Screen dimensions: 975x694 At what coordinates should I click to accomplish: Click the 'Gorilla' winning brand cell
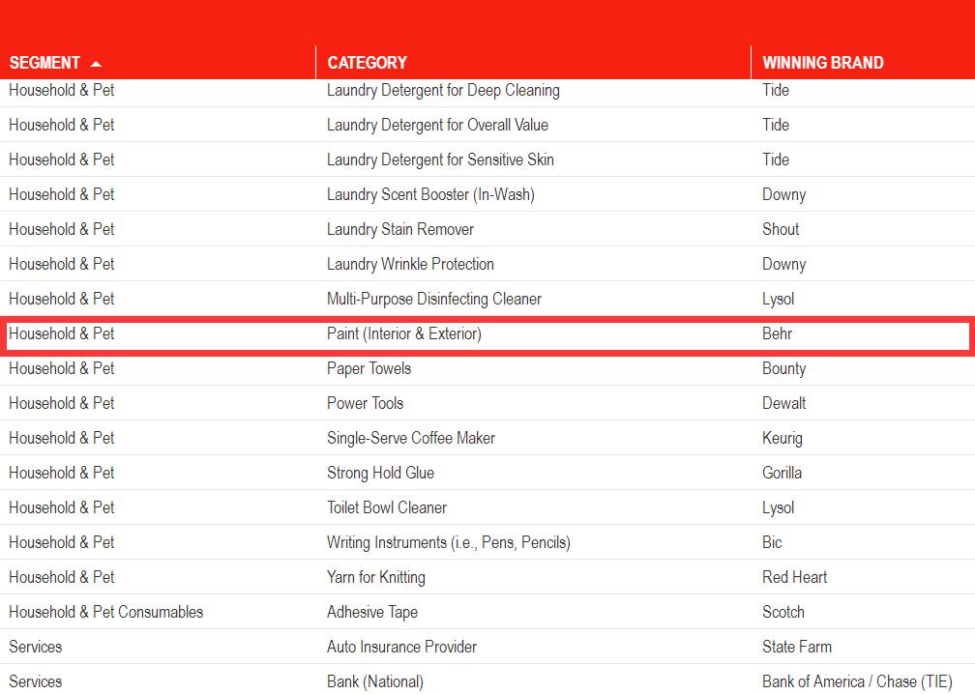(x=783, y=473)
